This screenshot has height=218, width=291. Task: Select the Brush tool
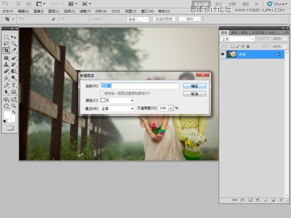[13, 58]
